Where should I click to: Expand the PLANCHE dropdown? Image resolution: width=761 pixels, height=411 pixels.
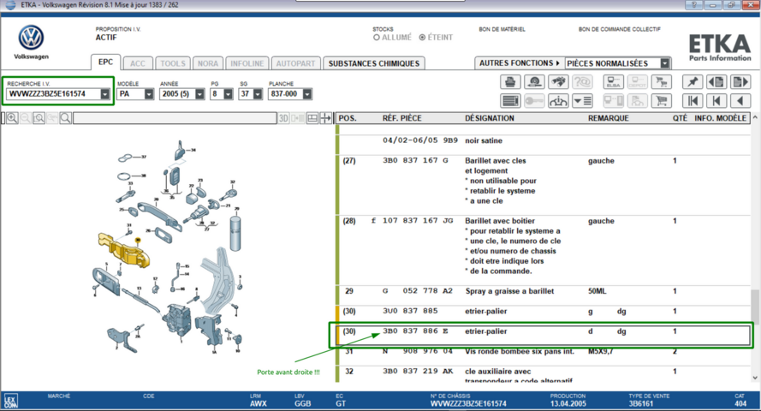click(x=307, y=94)
